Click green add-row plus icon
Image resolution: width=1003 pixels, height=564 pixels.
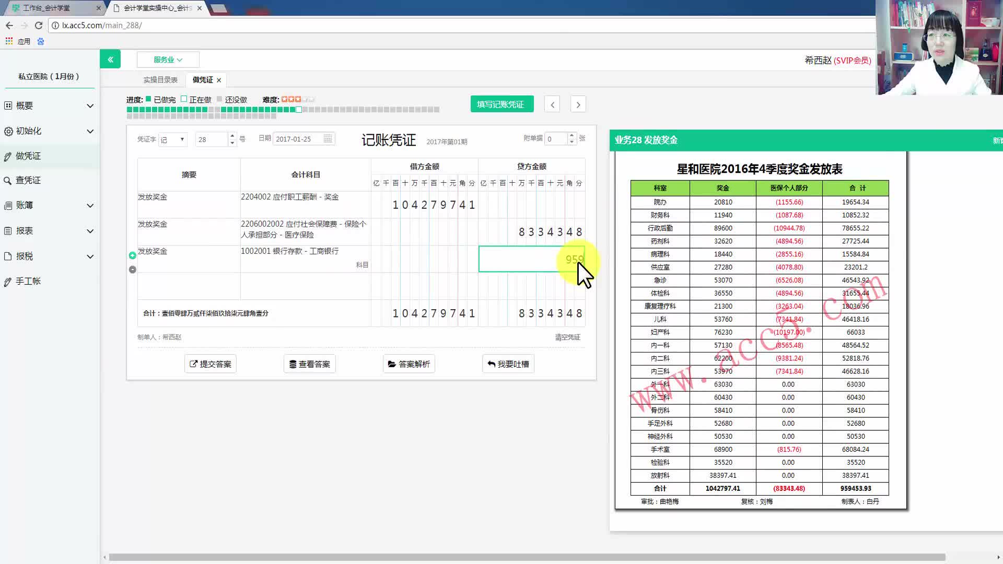[133, 255]
